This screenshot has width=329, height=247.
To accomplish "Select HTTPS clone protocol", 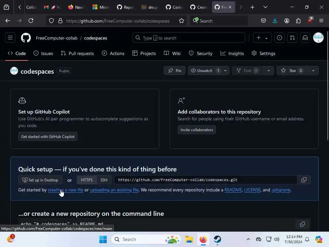I will (x=87, y=180).
